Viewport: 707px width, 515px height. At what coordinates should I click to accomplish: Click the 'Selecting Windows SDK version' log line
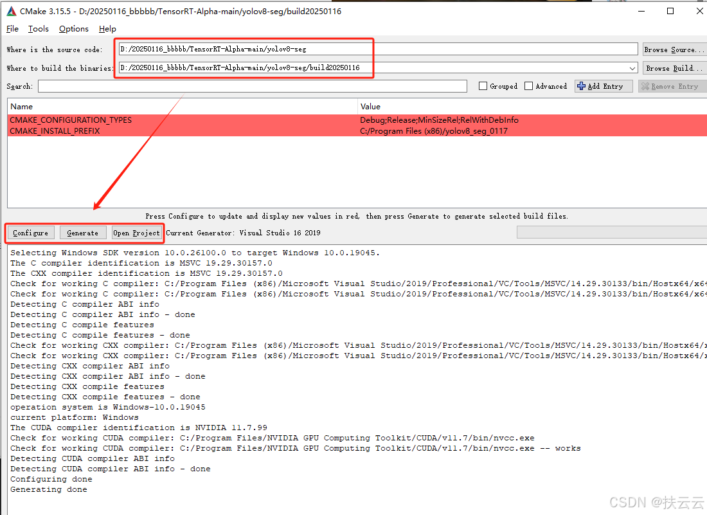click(x=195, y=253)
